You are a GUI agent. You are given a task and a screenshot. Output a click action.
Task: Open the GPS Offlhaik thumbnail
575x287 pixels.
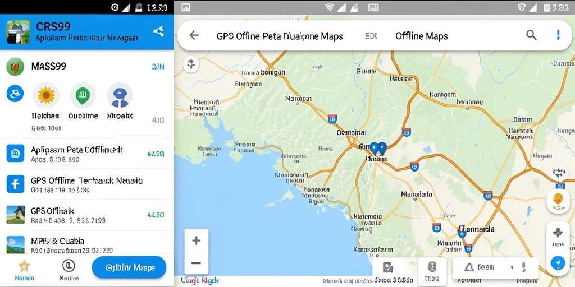[x=15, y=215]
